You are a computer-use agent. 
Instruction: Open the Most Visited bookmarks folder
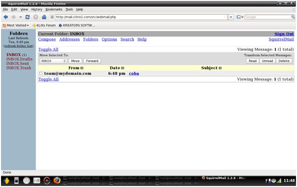click(16, 25)
